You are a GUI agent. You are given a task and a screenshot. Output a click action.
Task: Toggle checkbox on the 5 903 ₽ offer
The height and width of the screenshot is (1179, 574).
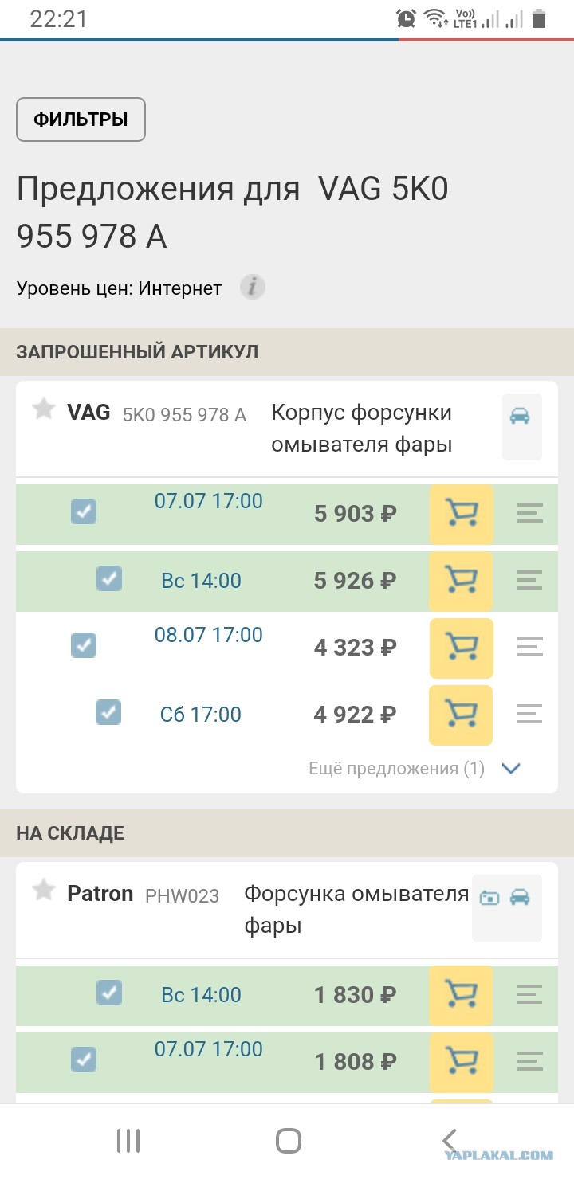84,511
